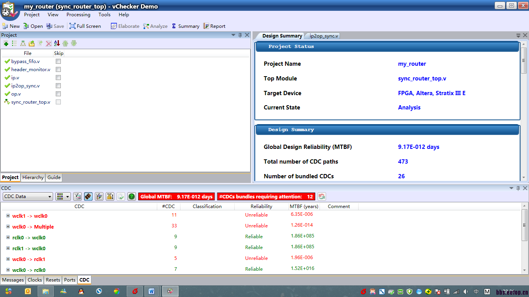Image resolution: width=529 pixels, height=297 pixels.
Task: Switch to Full Screen view
Action: pyautogui.click(x=85, y=26)
